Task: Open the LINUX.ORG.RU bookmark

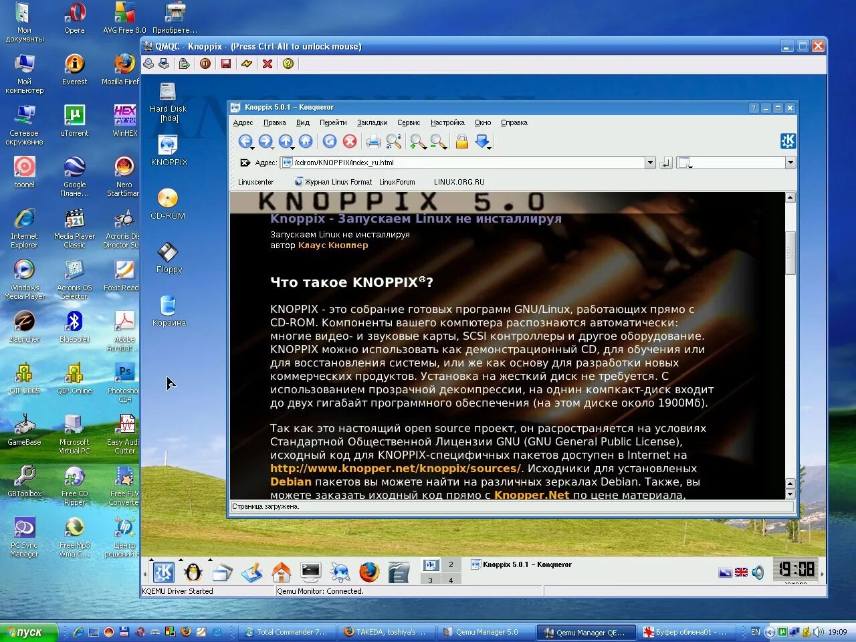Action: 459,182
